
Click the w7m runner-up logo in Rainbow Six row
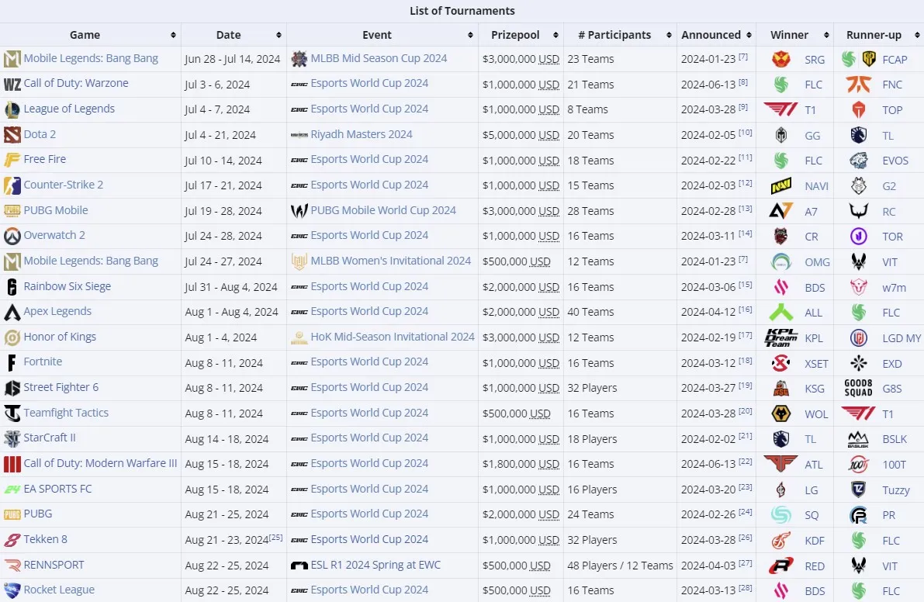859,288
